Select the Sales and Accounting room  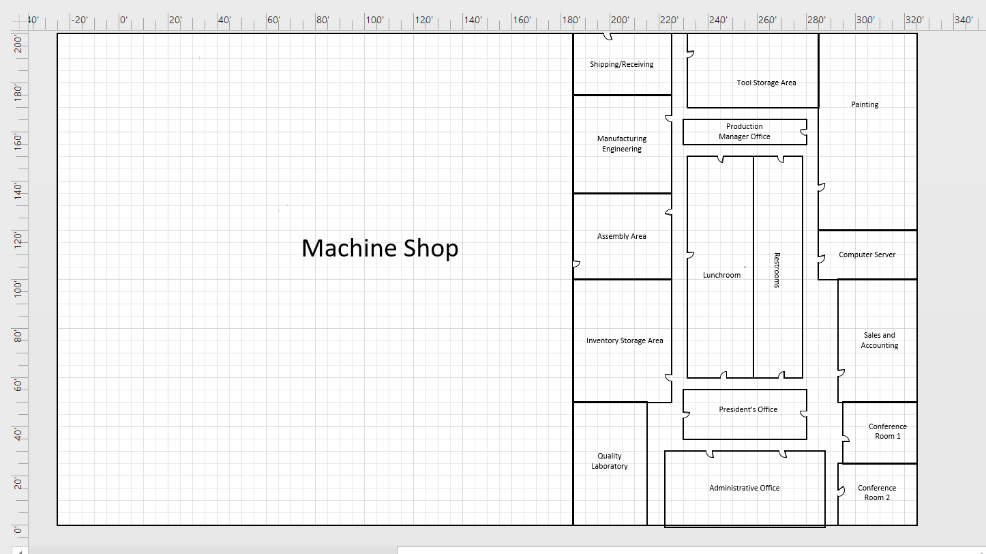coord(878,340)
